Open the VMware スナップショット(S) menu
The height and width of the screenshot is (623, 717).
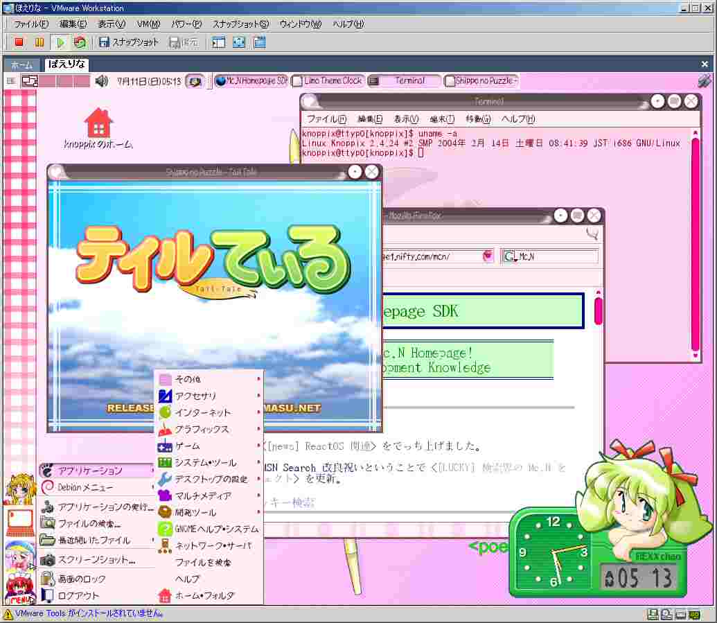240,24
